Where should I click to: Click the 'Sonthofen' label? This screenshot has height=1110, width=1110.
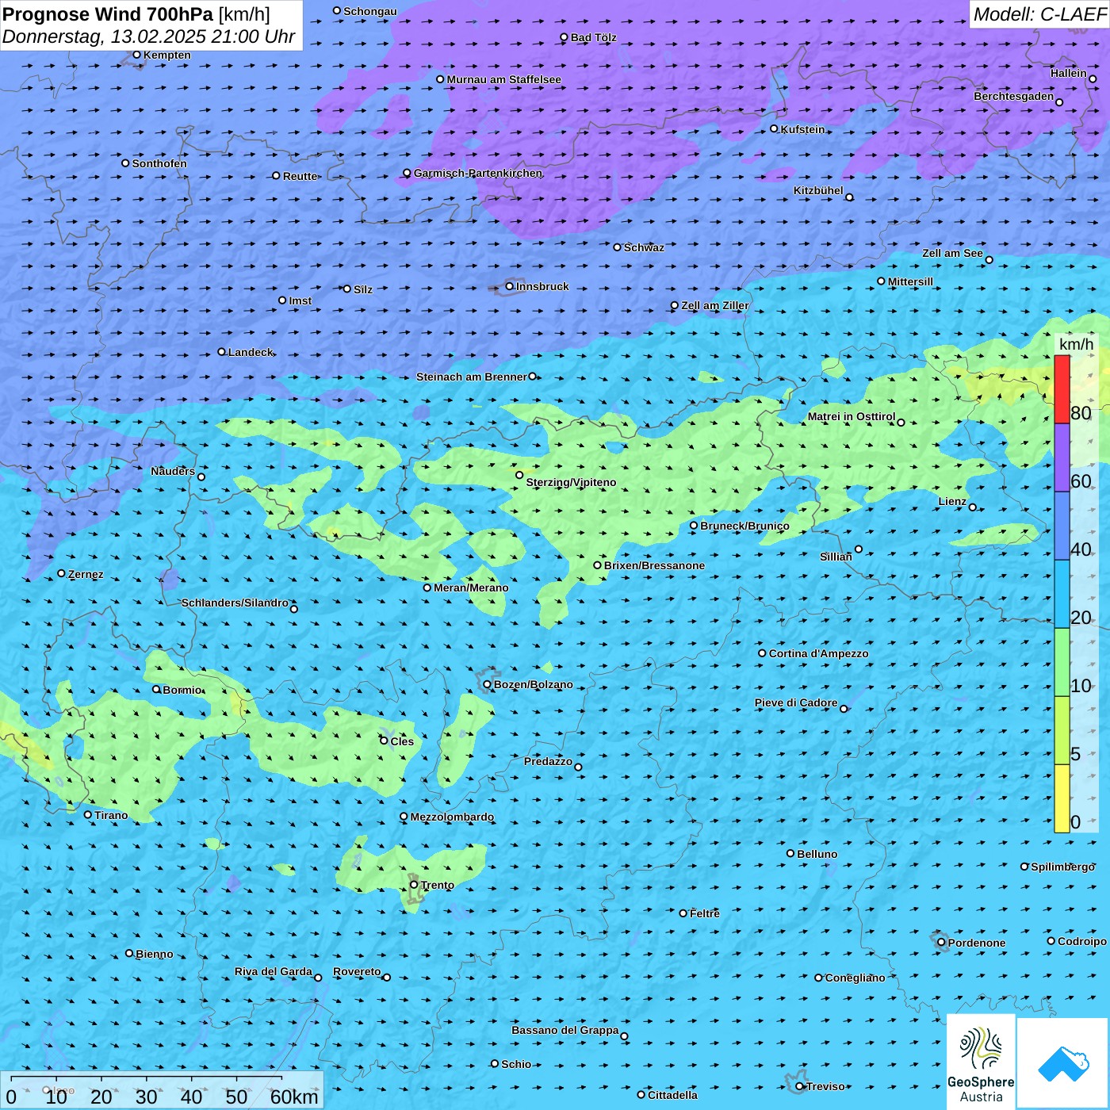[159, 163]
